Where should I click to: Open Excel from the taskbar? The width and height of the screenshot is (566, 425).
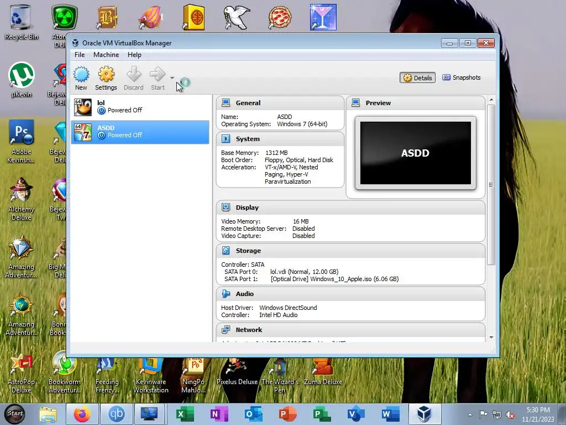click(185, 414)
